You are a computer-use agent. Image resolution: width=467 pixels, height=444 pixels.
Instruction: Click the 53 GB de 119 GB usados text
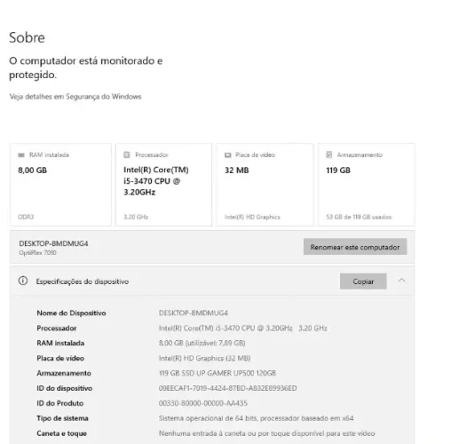359,217
